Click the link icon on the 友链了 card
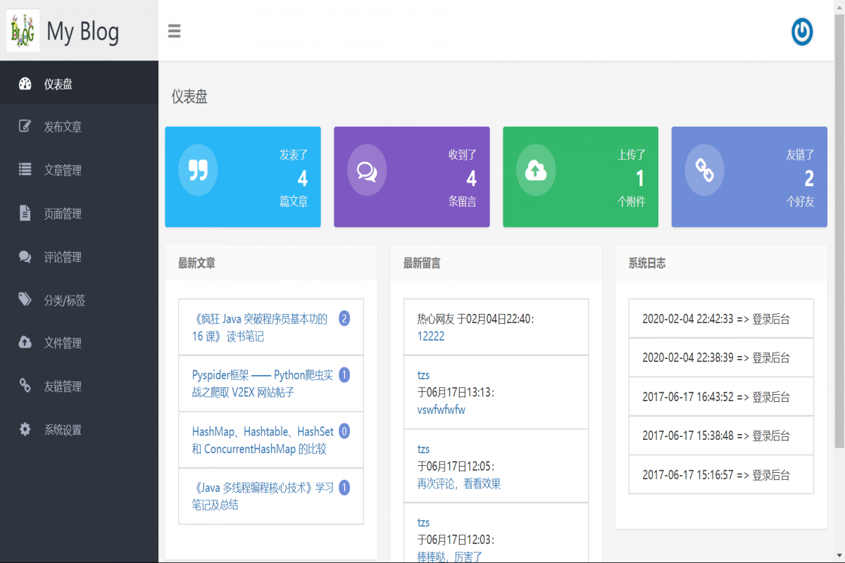This screenshot has width=845, height=563. [x=704, y=170]
